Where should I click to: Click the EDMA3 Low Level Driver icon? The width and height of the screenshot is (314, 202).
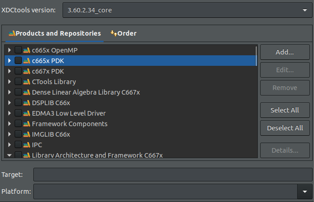[26, 113]
